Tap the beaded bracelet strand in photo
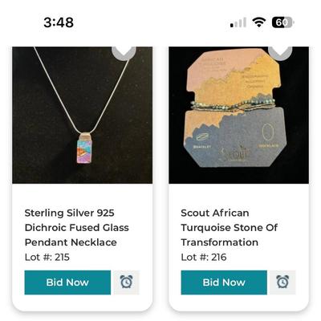This screenshot has width=321, height=321. click(x=233, y=105)
